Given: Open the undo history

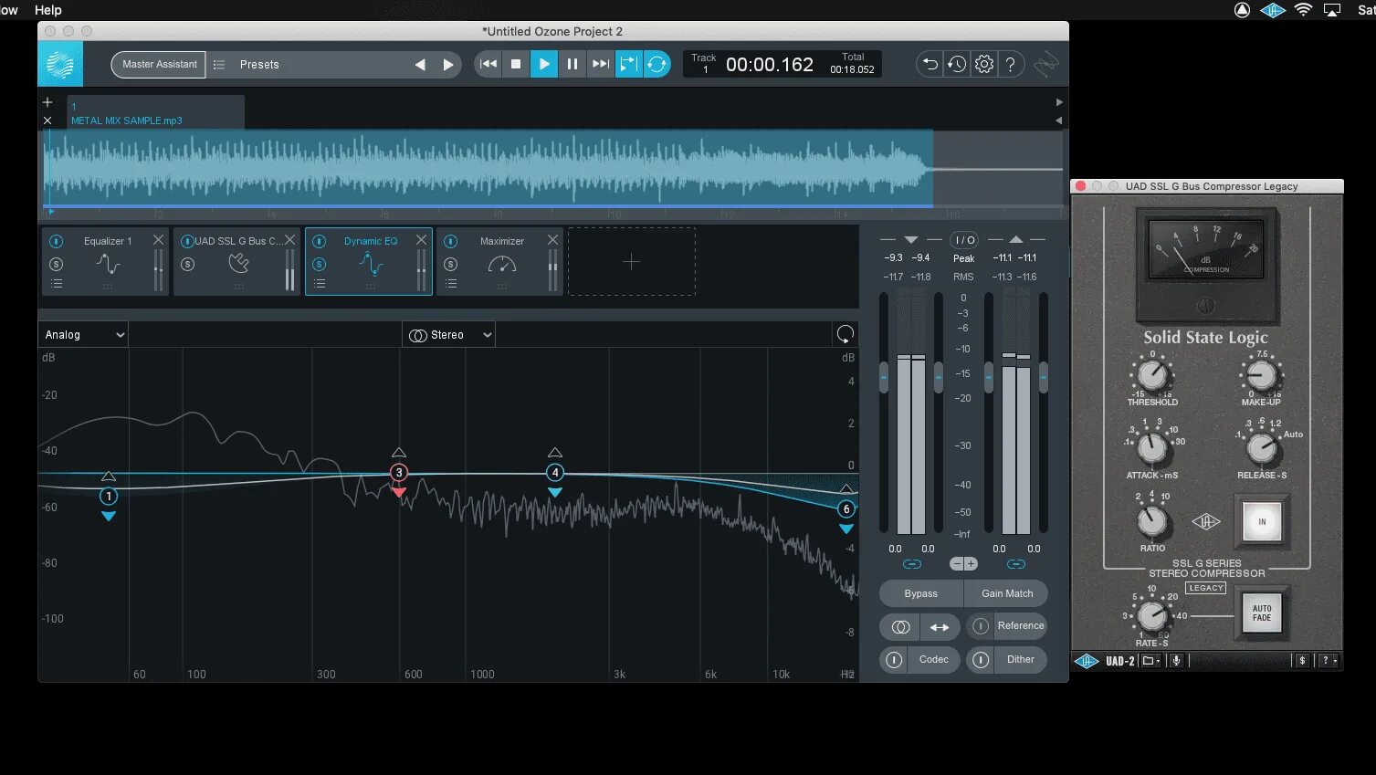Looking at the screenshot, I should [957, 64].
